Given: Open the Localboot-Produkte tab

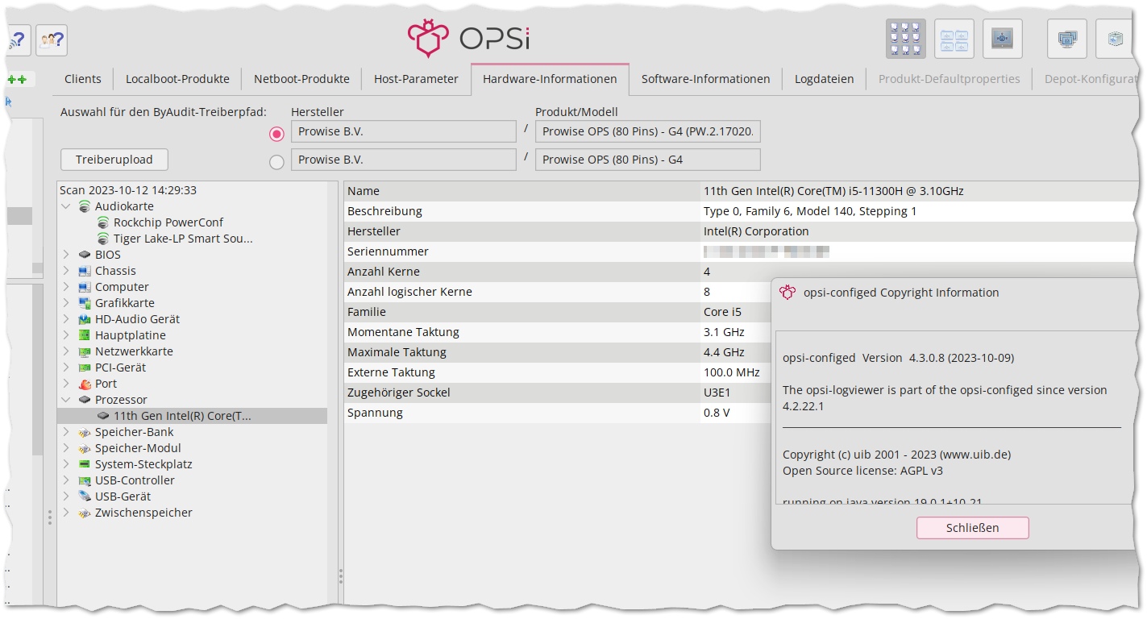Looking at the screenshot, I should 177,79.
